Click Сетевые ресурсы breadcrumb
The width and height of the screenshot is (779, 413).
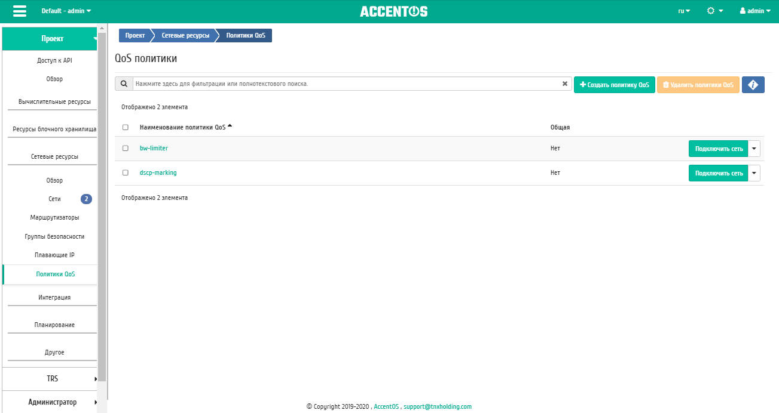pos(185,36)
